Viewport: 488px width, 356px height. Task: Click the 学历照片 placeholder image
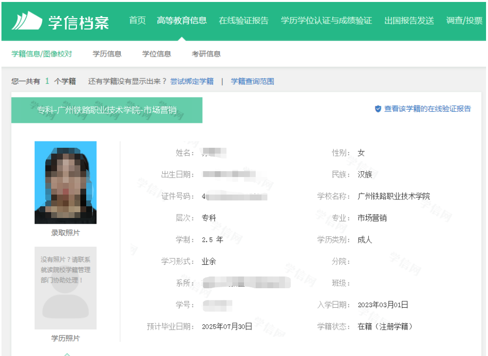tap(65, 288)
